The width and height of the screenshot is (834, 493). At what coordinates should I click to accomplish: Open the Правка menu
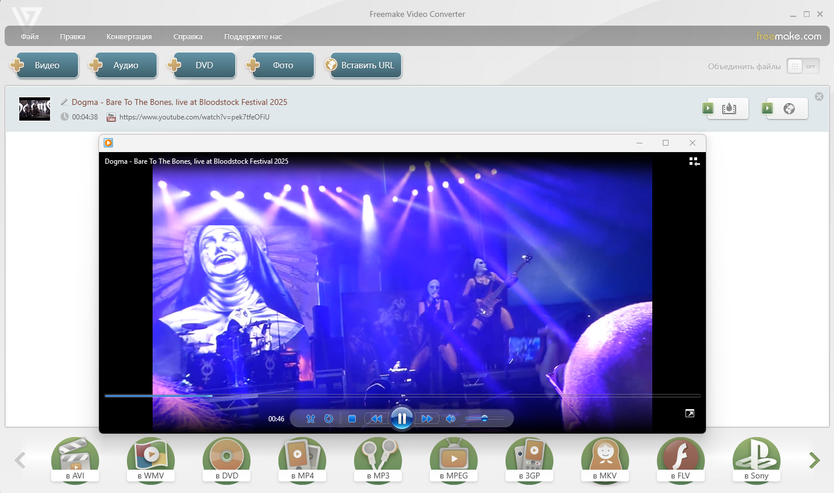pos(72,36)
